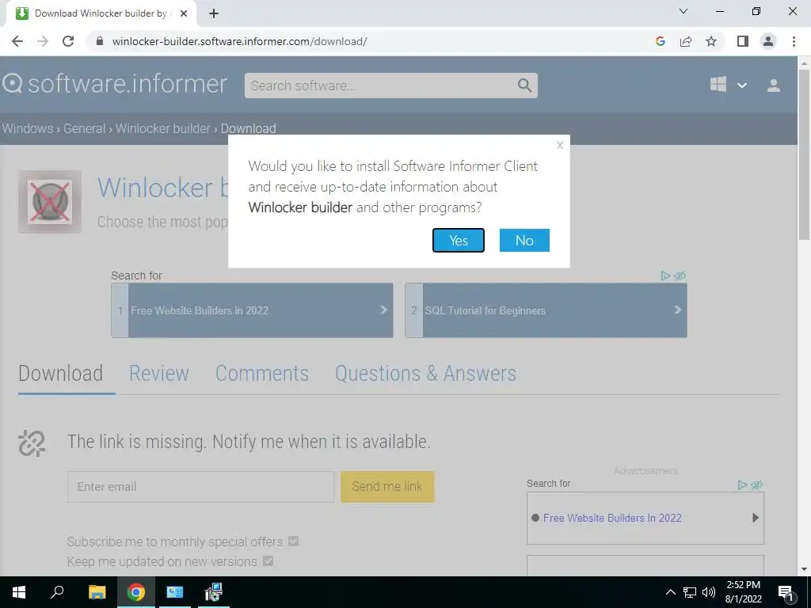Open the Free Website Builders in 2022 ad

[x=252, y=310]
